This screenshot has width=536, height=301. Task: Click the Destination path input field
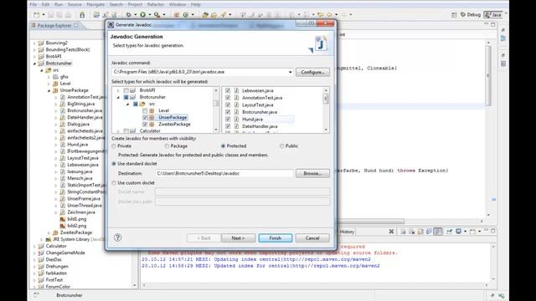224,173
